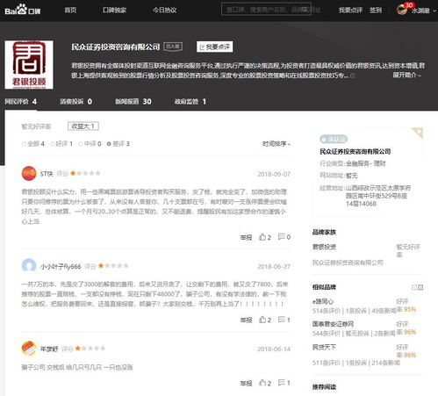Click the review tag button with count 1
Image resolution: width=438 pixels, height=396 pixels.
83,126
